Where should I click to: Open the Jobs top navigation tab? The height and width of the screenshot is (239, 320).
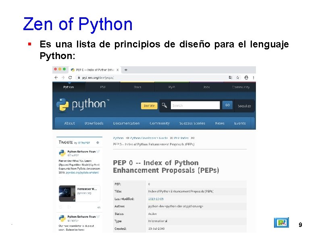tap(206, 87)
